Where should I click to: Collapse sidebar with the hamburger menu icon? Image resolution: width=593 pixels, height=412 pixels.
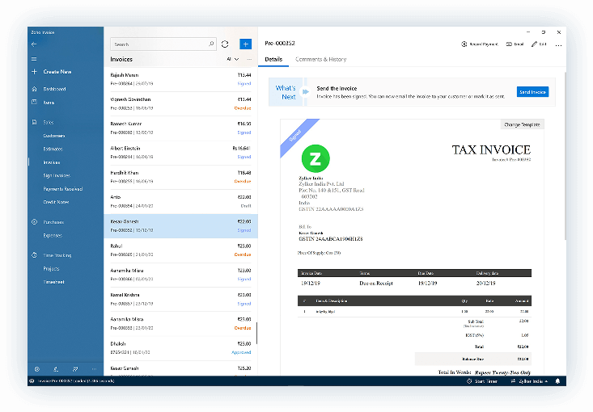pos(33,59)
